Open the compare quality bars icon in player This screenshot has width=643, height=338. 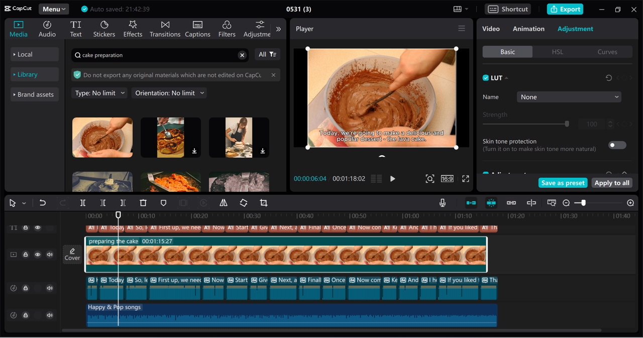[376, 179]
